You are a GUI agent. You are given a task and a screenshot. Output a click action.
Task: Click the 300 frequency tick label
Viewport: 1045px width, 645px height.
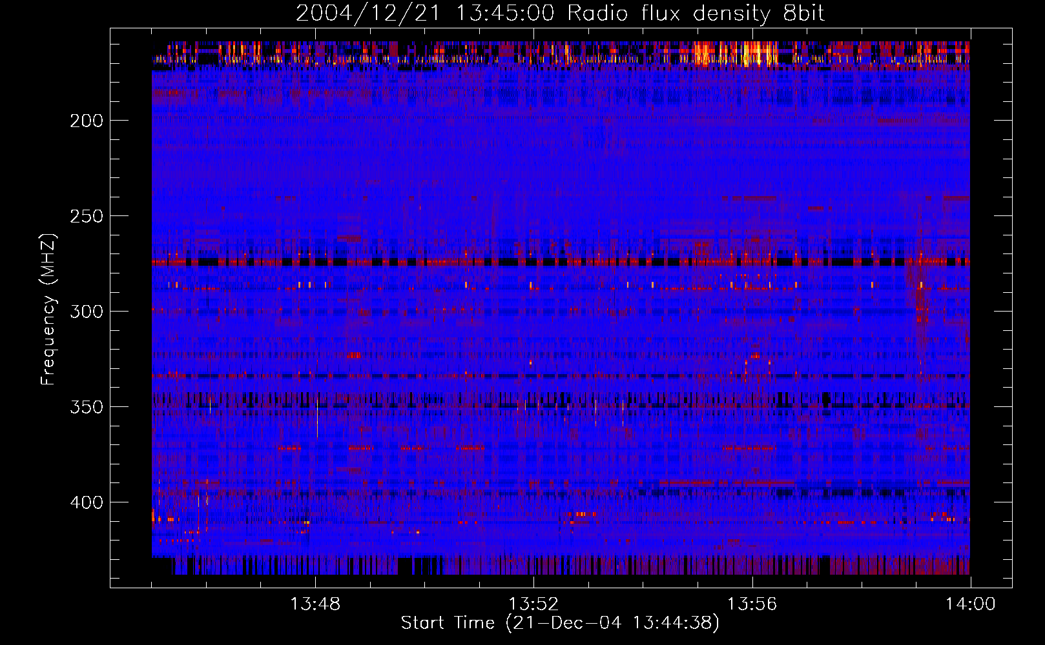pos(87,312)
